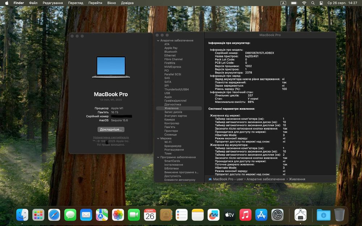
Task: Click the date and time in menu bar
Action: click(x=342, y=3)
